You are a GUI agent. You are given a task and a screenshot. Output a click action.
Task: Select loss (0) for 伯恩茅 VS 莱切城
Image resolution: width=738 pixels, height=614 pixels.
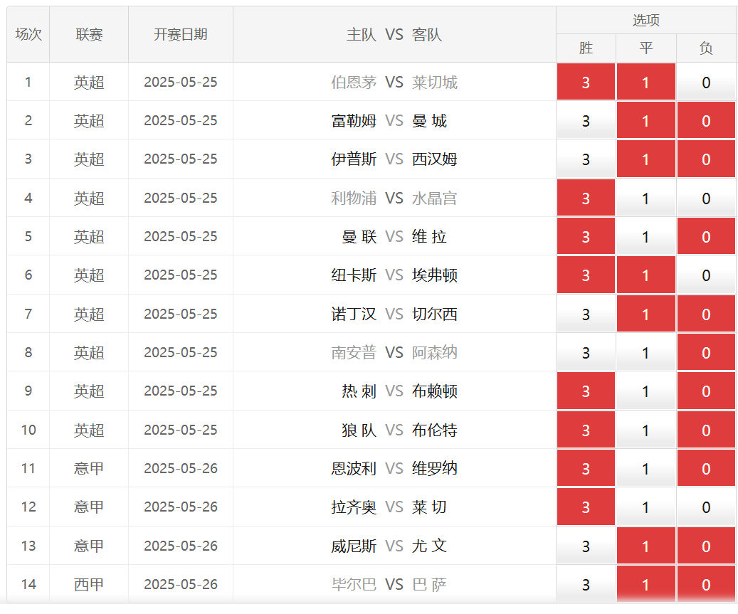click(x=706, y=82)
